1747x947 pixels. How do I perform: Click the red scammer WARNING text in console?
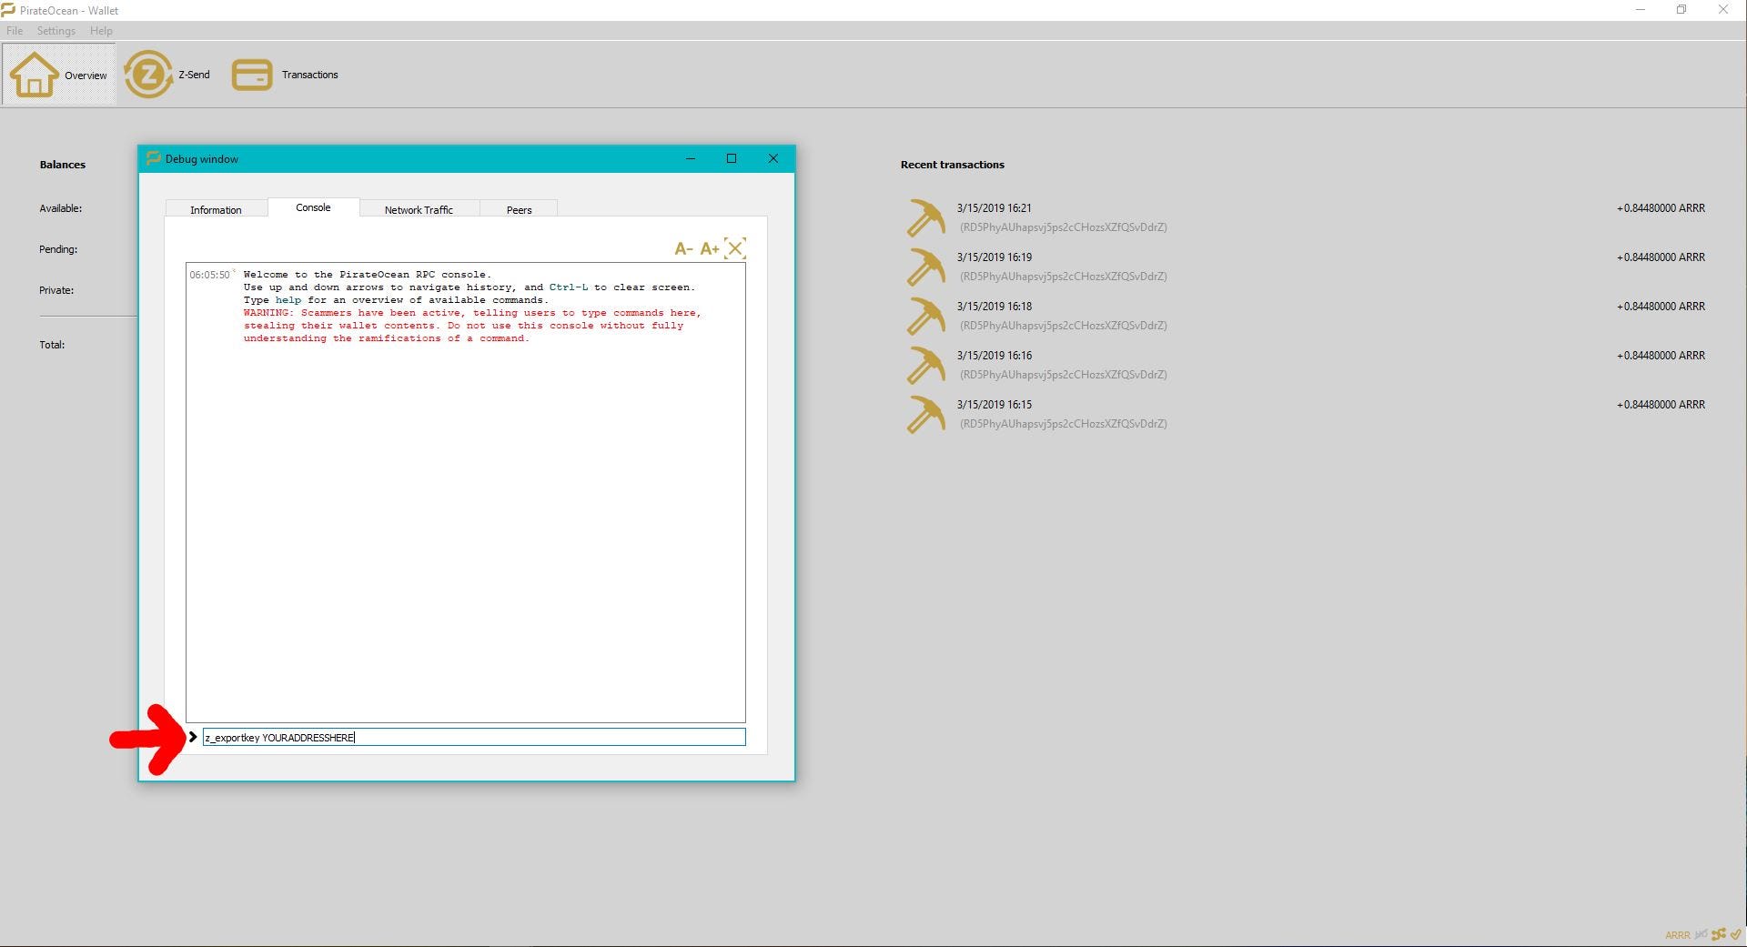[472, 326]
